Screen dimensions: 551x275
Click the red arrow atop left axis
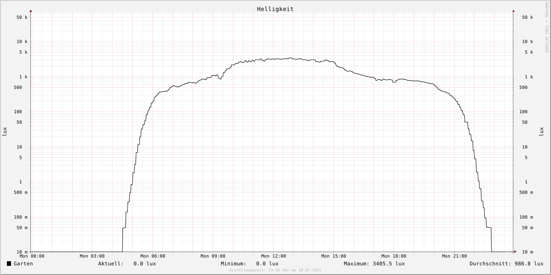pyautogui.click(x=31, y=11)
